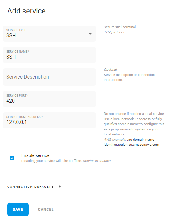Click the Secure shell terminal hint

tap(120, 27)
